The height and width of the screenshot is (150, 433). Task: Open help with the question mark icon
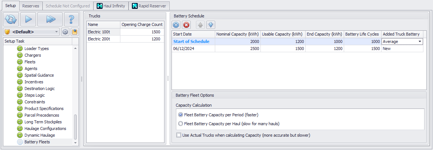pos(71,19)
